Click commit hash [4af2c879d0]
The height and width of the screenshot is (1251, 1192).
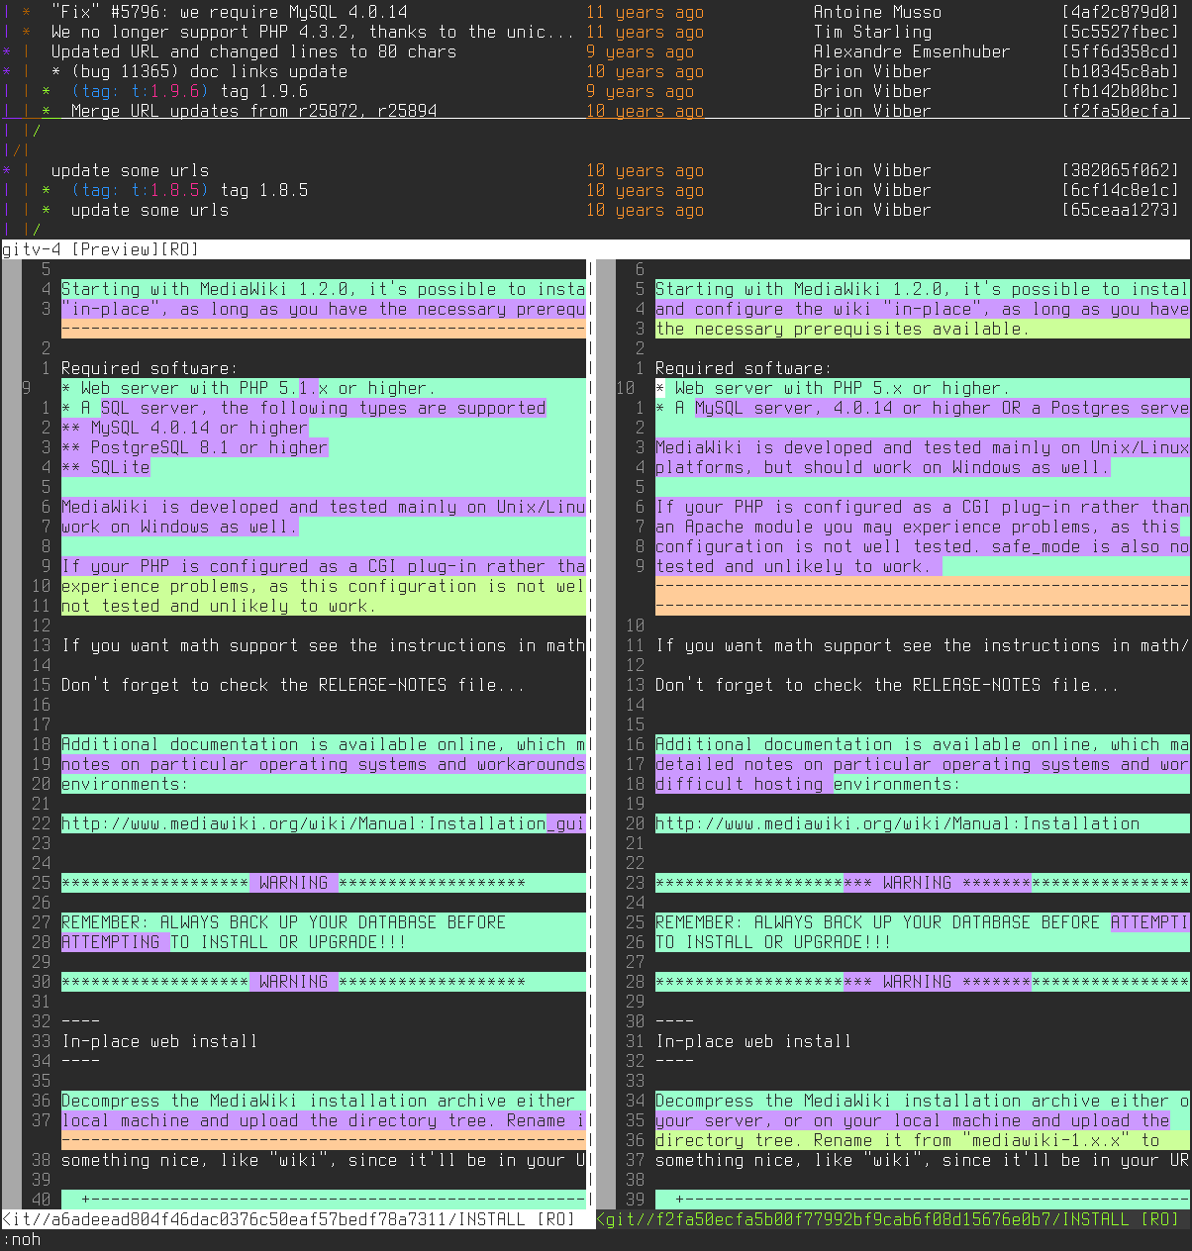(x=1120, y=12)
